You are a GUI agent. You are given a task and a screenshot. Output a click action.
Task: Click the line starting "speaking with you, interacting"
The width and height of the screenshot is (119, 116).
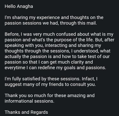tap(53, 45)
